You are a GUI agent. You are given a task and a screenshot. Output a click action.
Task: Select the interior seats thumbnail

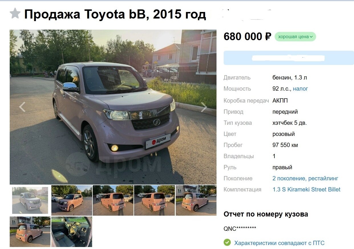tap(72, 232)
